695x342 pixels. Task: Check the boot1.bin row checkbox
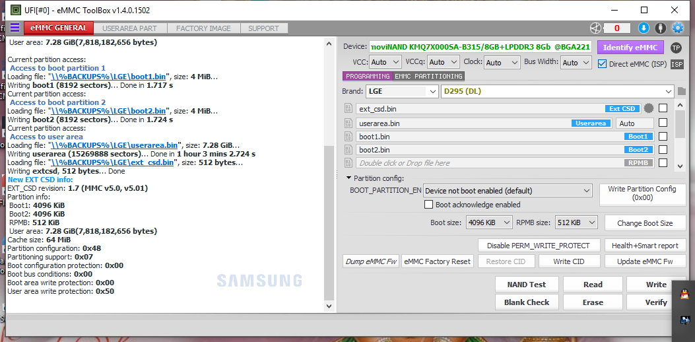coord(663,136)
